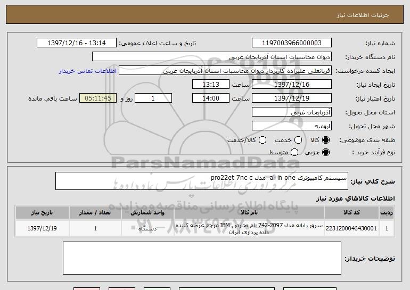Select the 'جزیی' purchase type radio

(x=326, y=152)
